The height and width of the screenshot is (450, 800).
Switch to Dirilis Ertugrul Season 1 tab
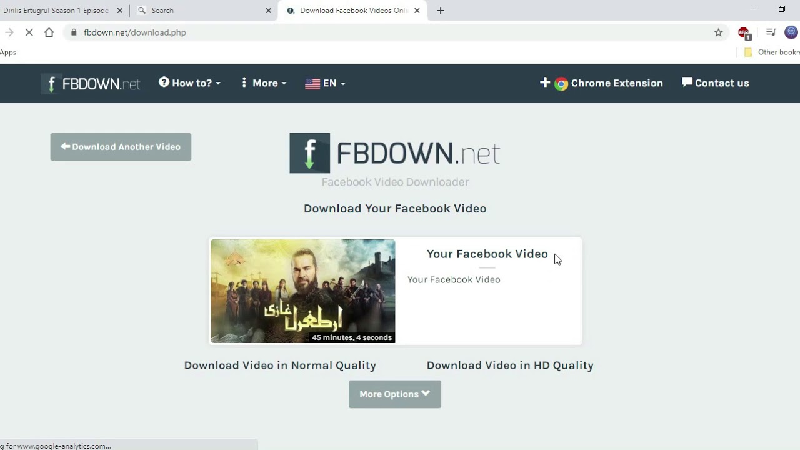[x=56, y=11]
